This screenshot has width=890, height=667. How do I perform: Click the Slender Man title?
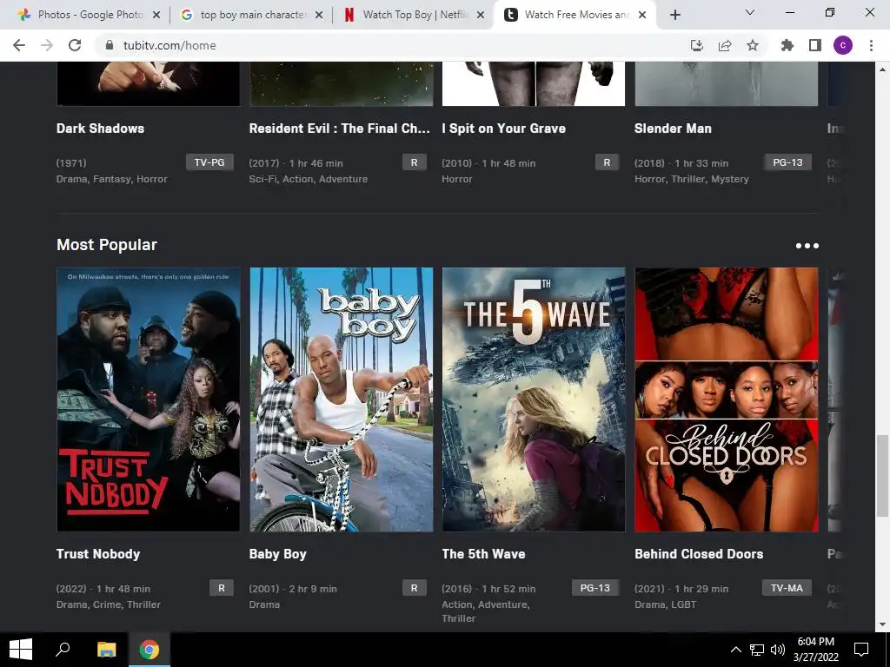pyautogui.click(x=674, y=129)
